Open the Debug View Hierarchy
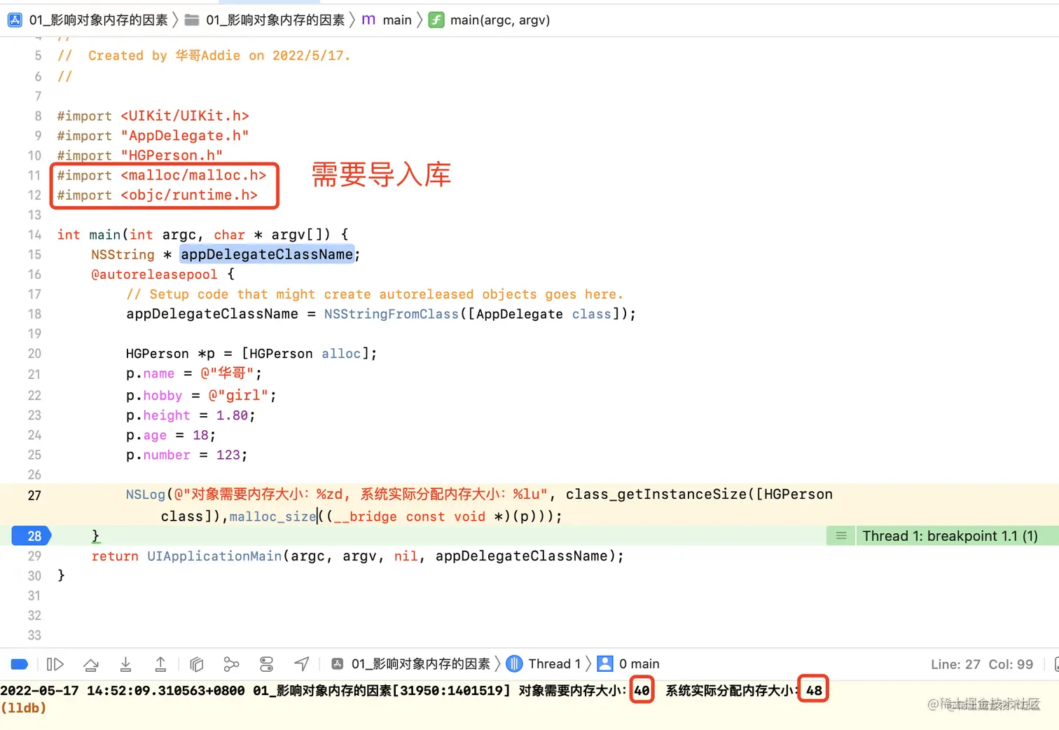1059x730 pixels. point(197,664)
